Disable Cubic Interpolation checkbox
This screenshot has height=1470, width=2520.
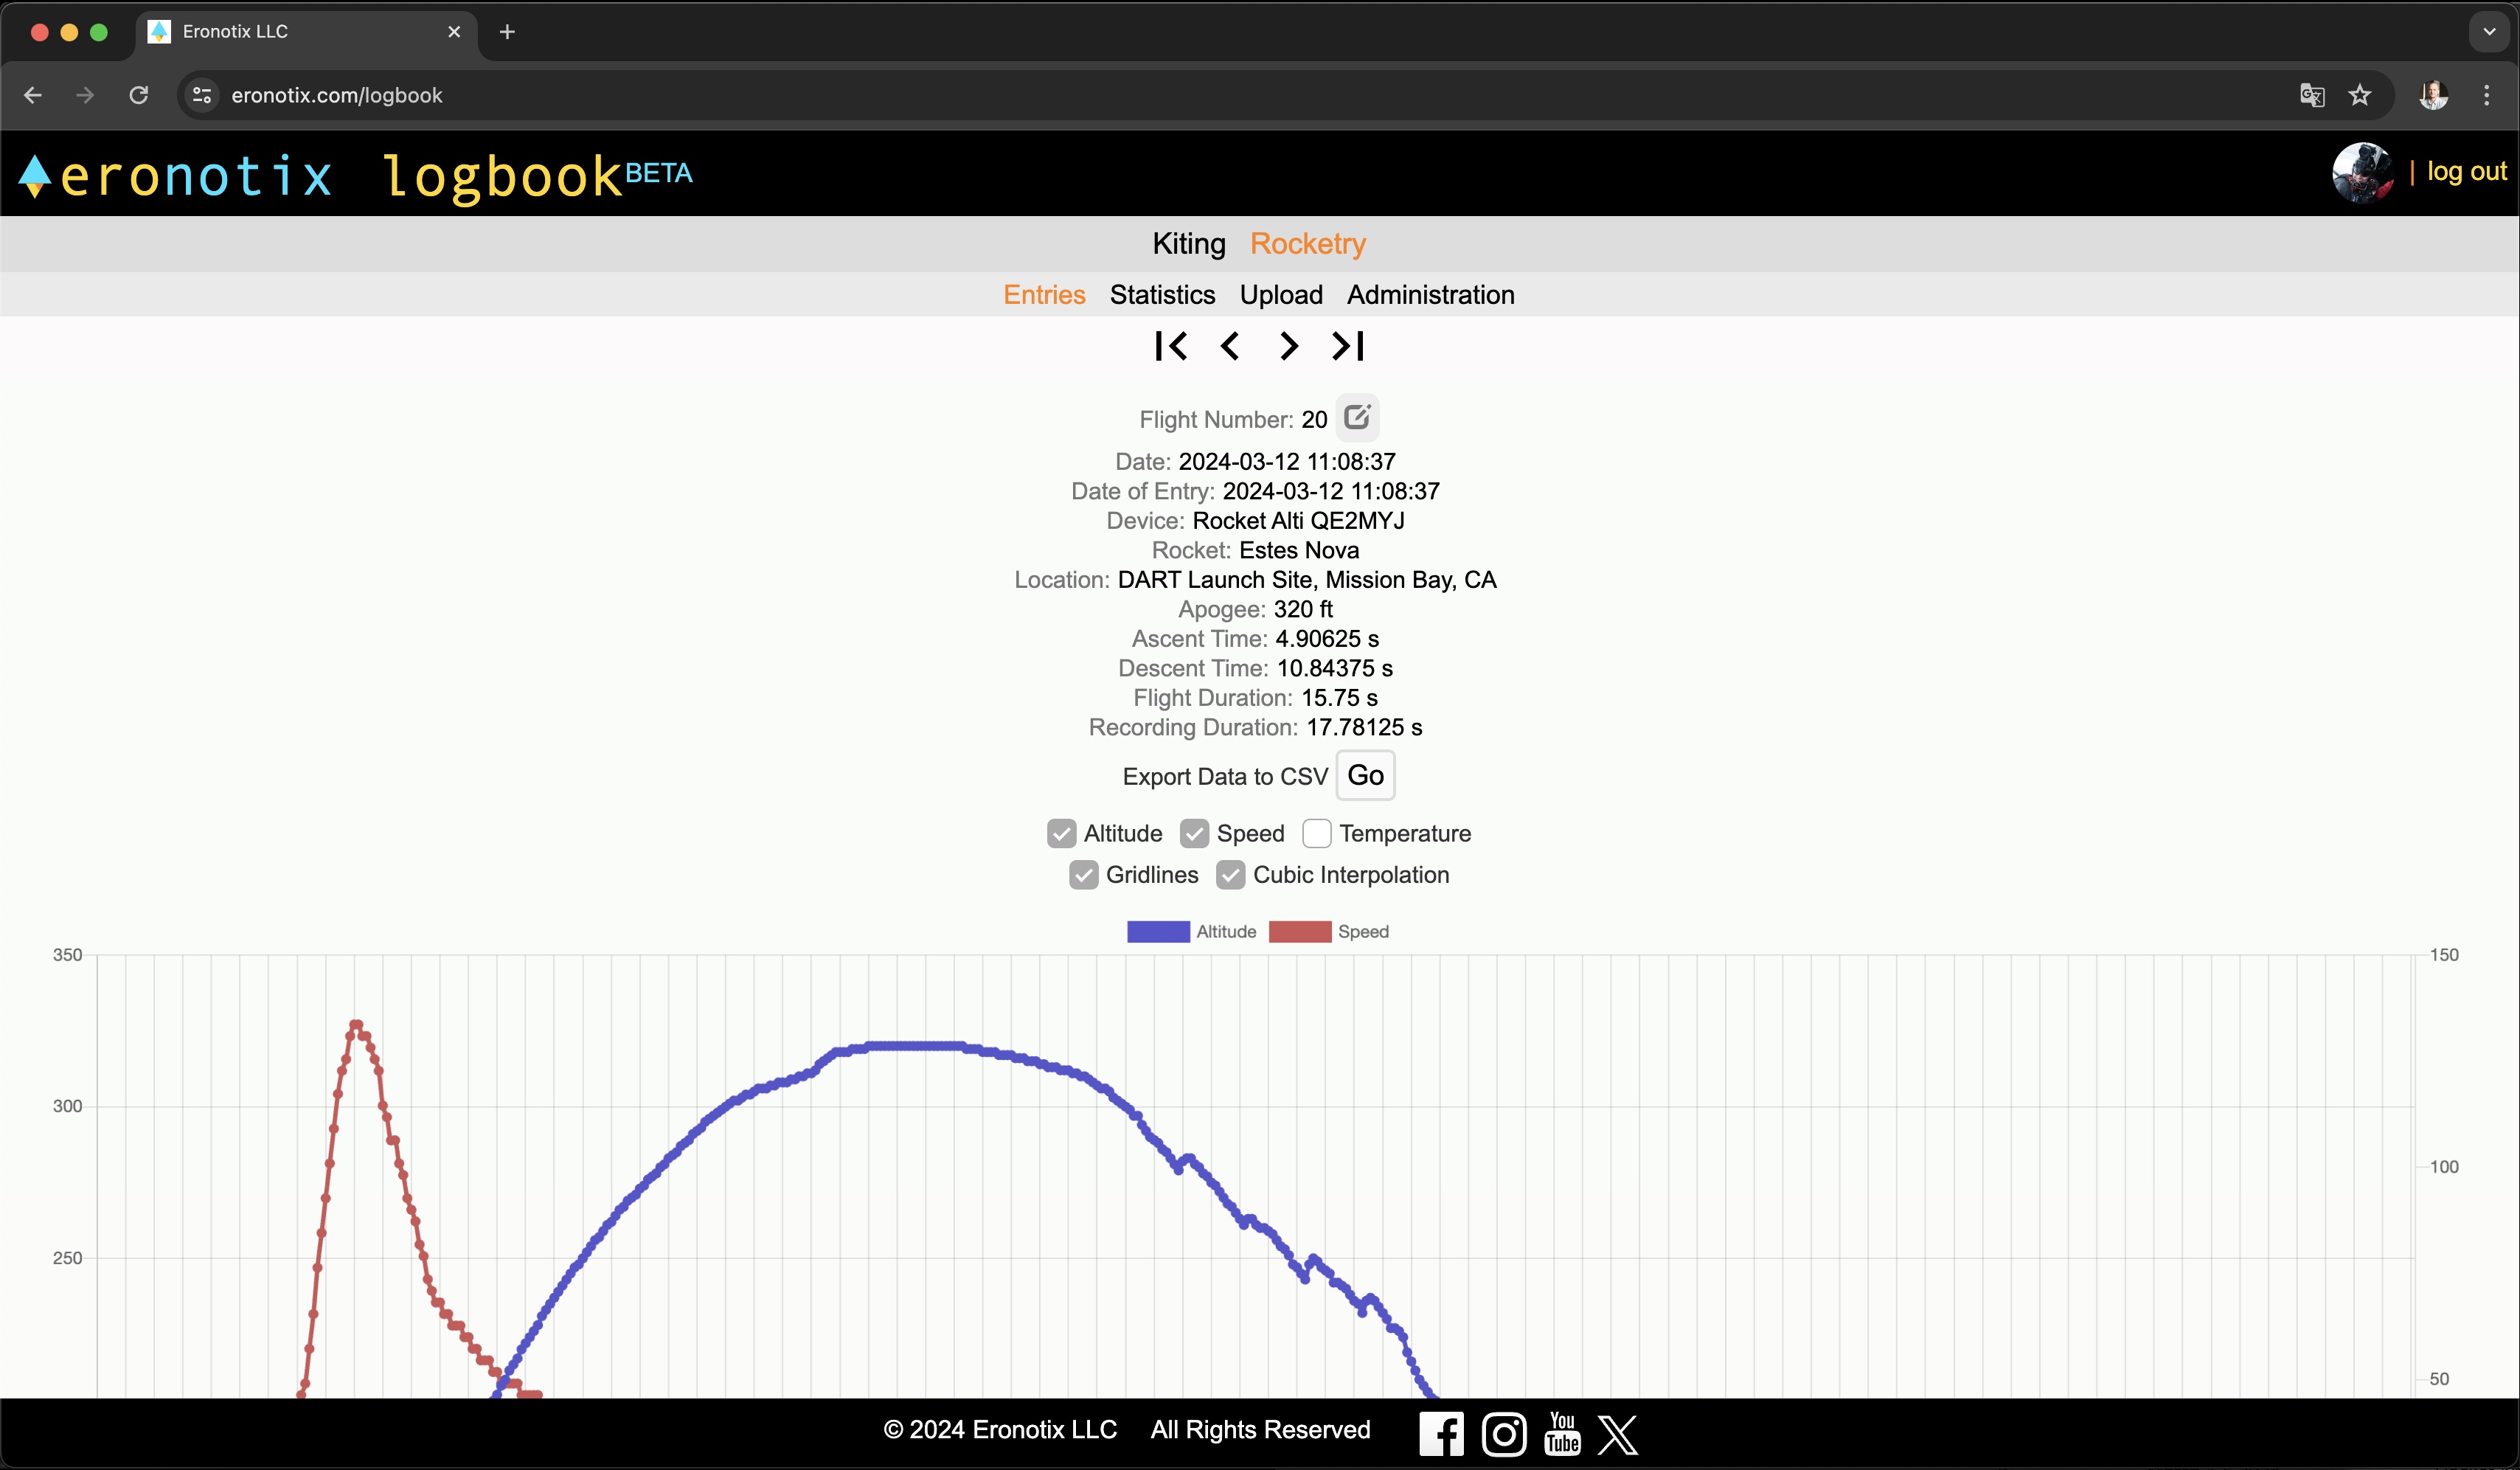[x=1230, y=875]
